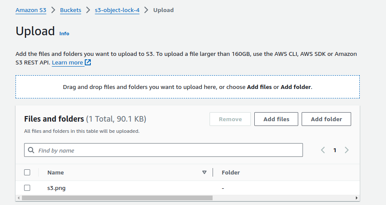Click the Add files button
This screenshot has height=205, width=386.
pos(276,119)
